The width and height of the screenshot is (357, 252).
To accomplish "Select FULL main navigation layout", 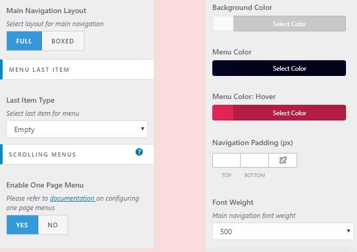I will [24, 41].
